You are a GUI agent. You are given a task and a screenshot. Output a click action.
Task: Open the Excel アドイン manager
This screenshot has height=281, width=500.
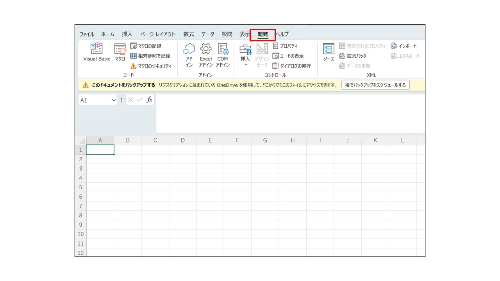point(206,55)
